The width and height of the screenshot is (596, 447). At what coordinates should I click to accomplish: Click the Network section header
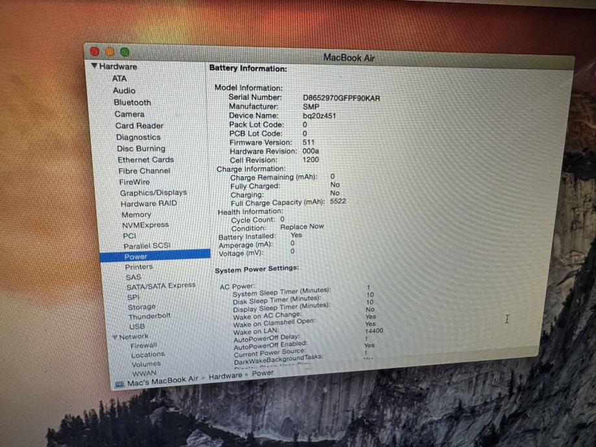pyautogui.click(x=134, y=337)
